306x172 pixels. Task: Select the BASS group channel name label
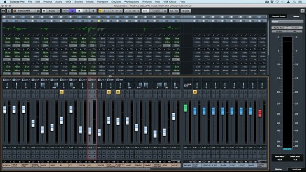[225, 165]
